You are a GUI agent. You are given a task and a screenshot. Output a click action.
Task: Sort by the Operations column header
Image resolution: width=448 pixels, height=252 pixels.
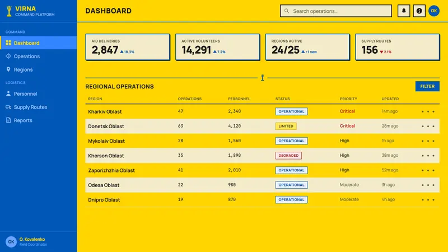click(x=190, y=99)
